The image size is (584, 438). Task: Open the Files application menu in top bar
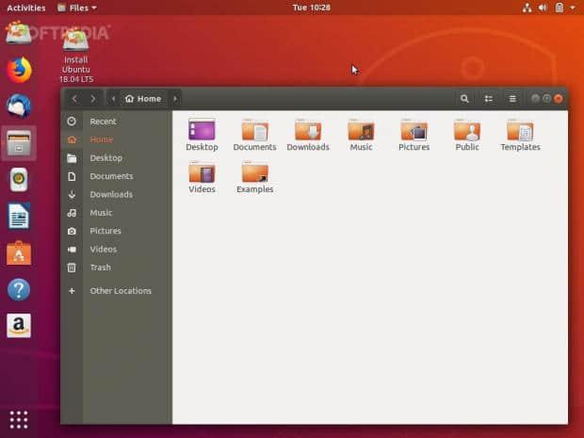coord(77,7)
